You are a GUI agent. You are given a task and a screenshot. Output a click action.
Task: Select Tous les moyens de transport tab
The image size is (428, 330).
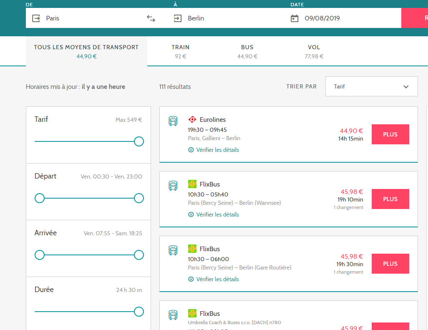pos(86,51)
